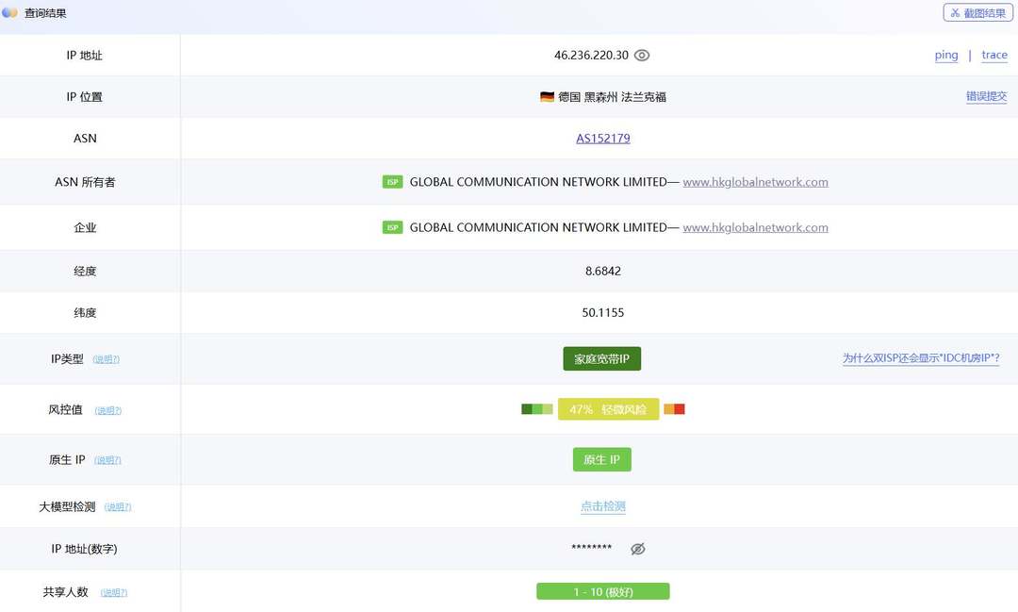The image size is (1018, 612).
Task: Click the 47% 轻微风险 risk indicator
Action: click(608, 409)
